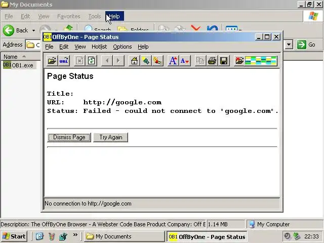The height and width of the screenshot is (243, 324).
Task: Open File menu in OffByOne
Action: pyautogui.click(x=49, y=47)
